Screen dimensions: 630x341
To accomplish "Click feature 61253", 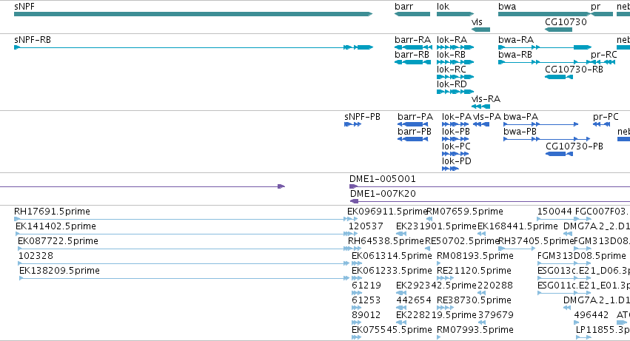I will click(356, 308).
